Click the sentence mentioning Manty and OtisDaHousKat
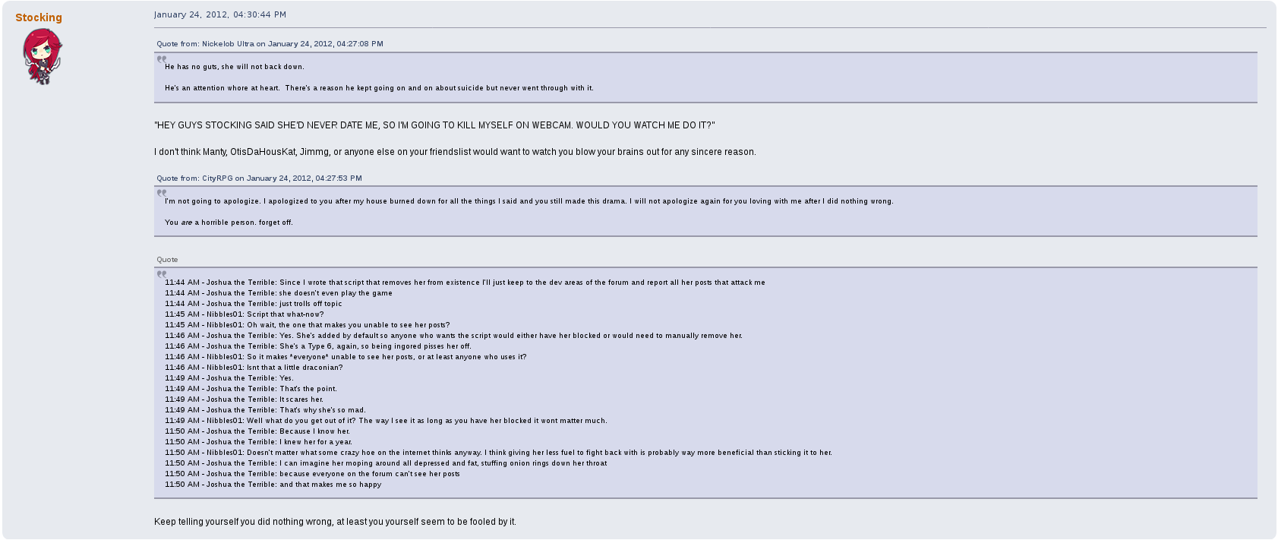Image resolution: width=1278 pixels, height=540 pixels. (455, 152)
